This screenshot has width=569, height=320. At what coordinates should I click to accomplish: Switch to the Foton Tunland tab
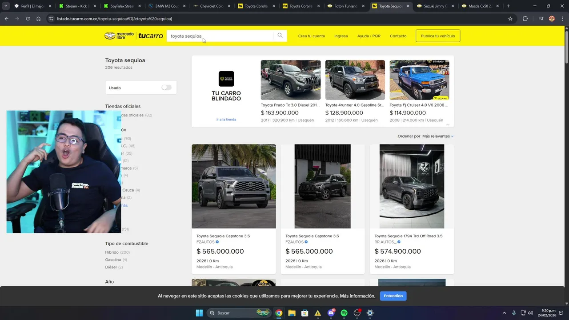[x=346, y=6]
